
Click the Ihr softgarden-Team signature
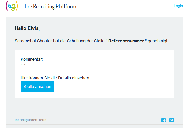pos(31,120)
